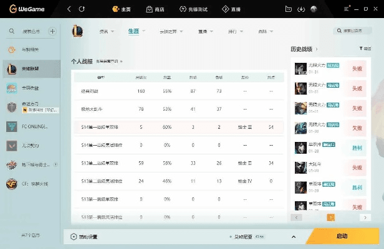Select the S14第一赛段灵活排位 row
The width and height of the screenshot is (384, 249).
point(179,145)
